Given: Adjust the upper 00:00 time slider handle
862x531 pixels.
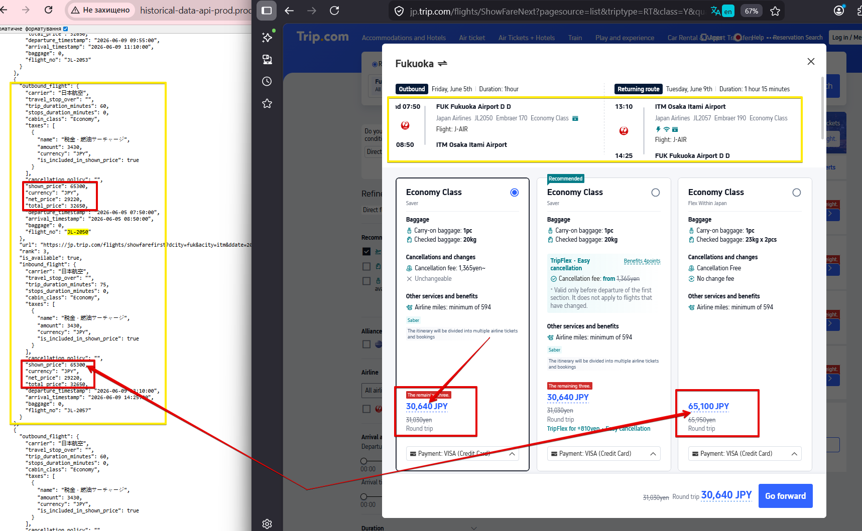Looking at the screenshot, I should point(364,461).
